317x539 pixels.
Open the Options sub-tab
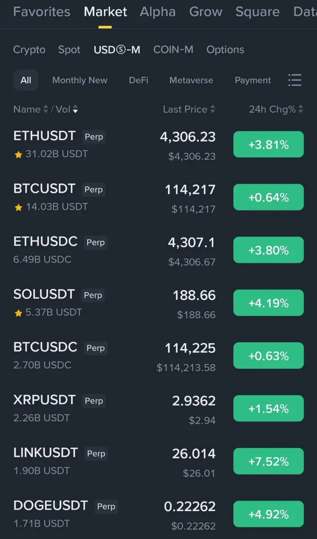pyautogui.click(x=225, y=50)
